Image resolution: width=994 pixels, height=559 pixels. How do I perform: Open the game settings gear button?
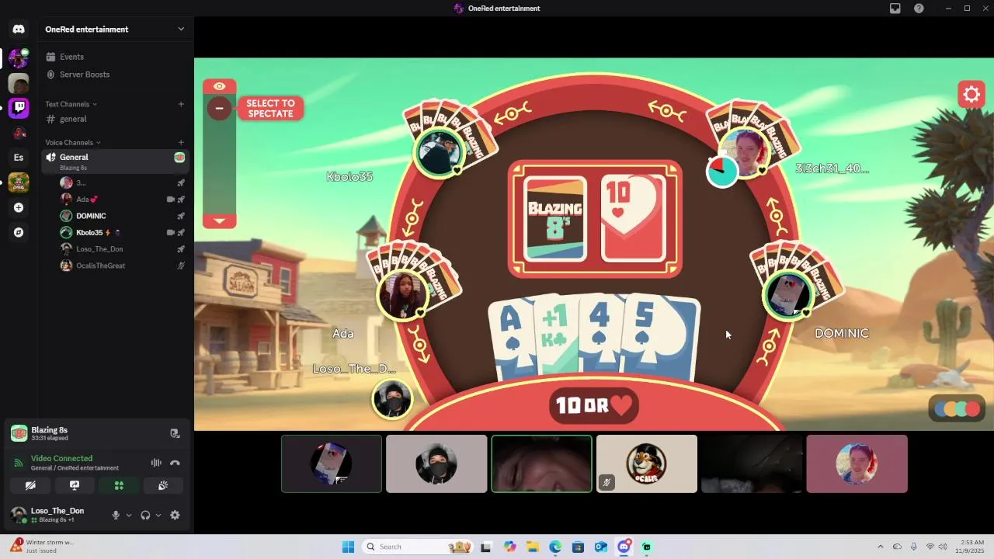971,95
